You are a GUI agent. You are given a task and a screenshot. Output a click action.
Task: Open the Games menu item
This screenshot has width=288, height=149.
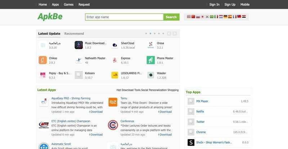68,5
